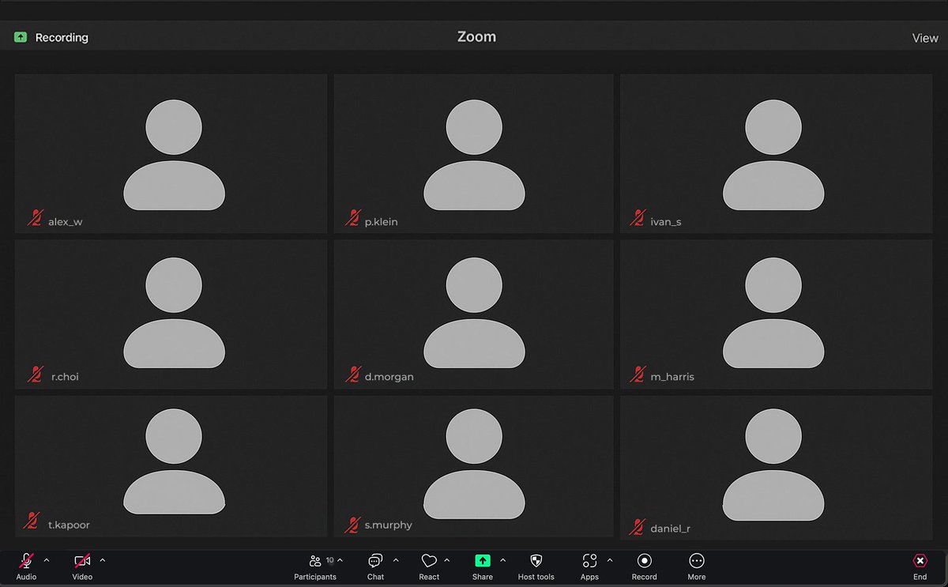
Task: Select ivan_s's video tile
Action: tap(776, 153)
